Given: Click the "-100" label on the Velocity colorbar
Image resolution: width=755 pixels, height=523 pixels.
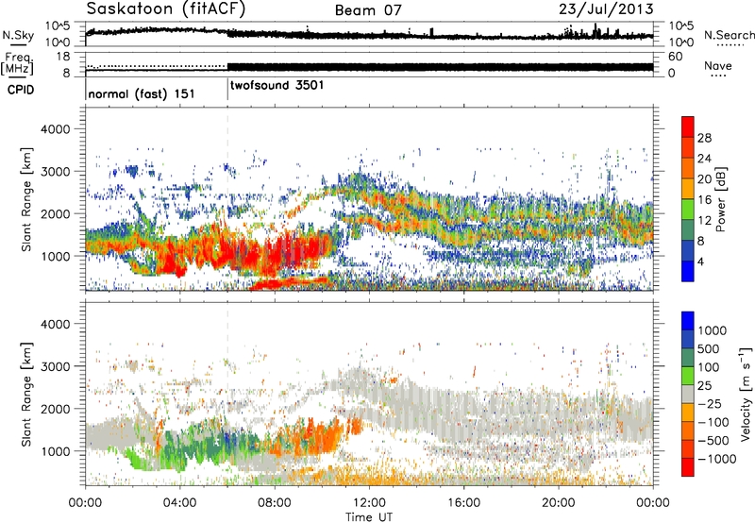Looking at the screenshot, I should (713, 422).
